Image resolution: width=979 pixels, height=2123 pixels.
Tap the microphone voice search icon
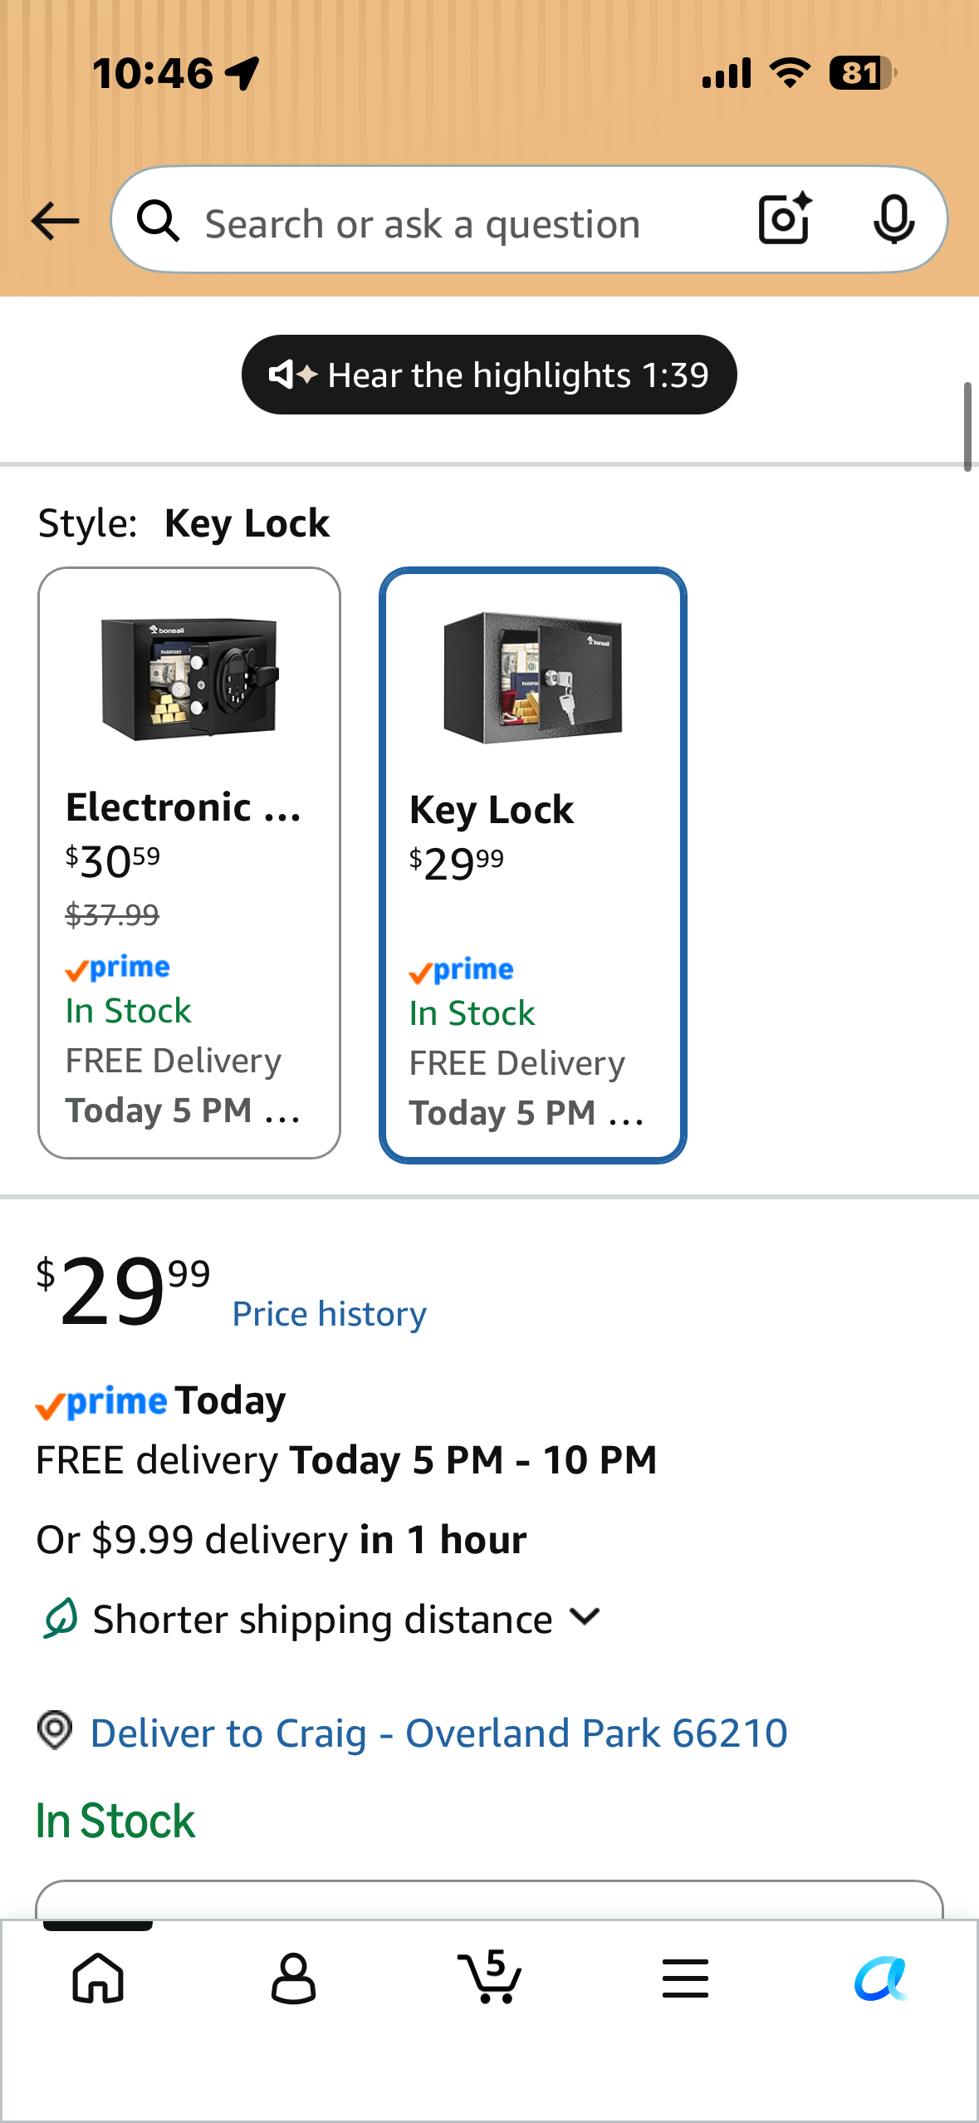click(893, 220)
